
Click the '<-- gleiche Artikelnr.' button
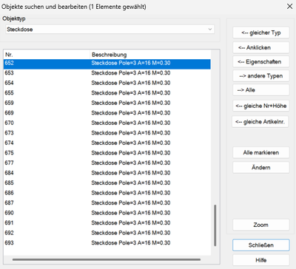coord(260,122)
